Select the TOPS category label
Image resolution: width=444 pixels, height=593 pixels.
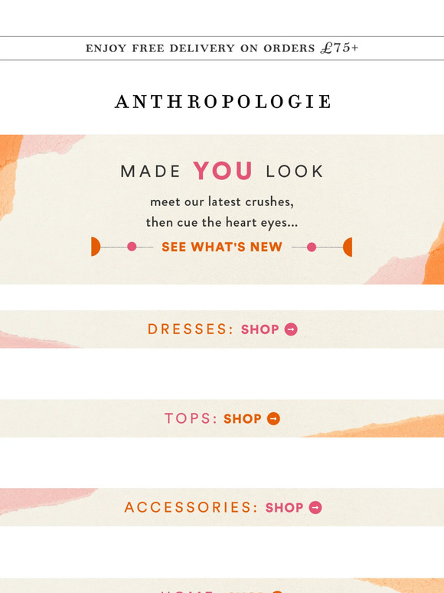pyautogui.click(x=191, y=418)
